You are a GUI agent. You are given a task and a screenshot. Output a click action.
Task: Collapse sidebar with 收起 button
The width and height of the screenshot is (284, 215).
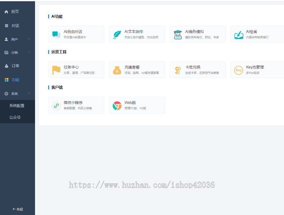point(18,209)
